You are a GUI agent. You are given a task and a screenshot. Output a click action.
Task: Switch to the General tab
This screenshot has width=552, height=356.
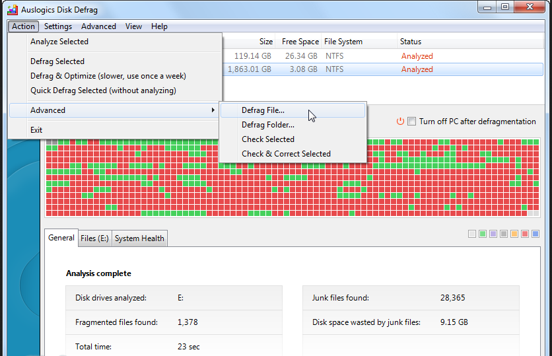tap(61, 238)
